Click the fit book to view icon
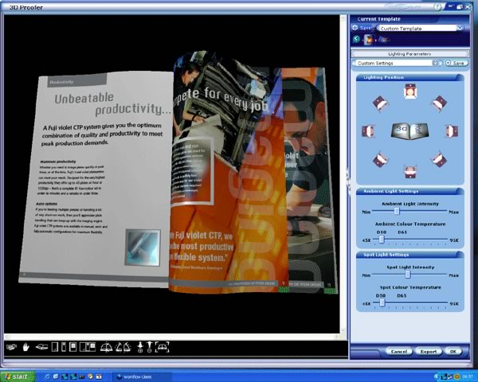 (x=163, y=347)
